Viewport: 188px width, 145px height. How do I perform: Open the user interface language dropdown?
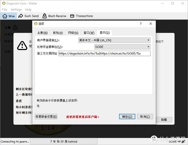click(x=114, y=40)
